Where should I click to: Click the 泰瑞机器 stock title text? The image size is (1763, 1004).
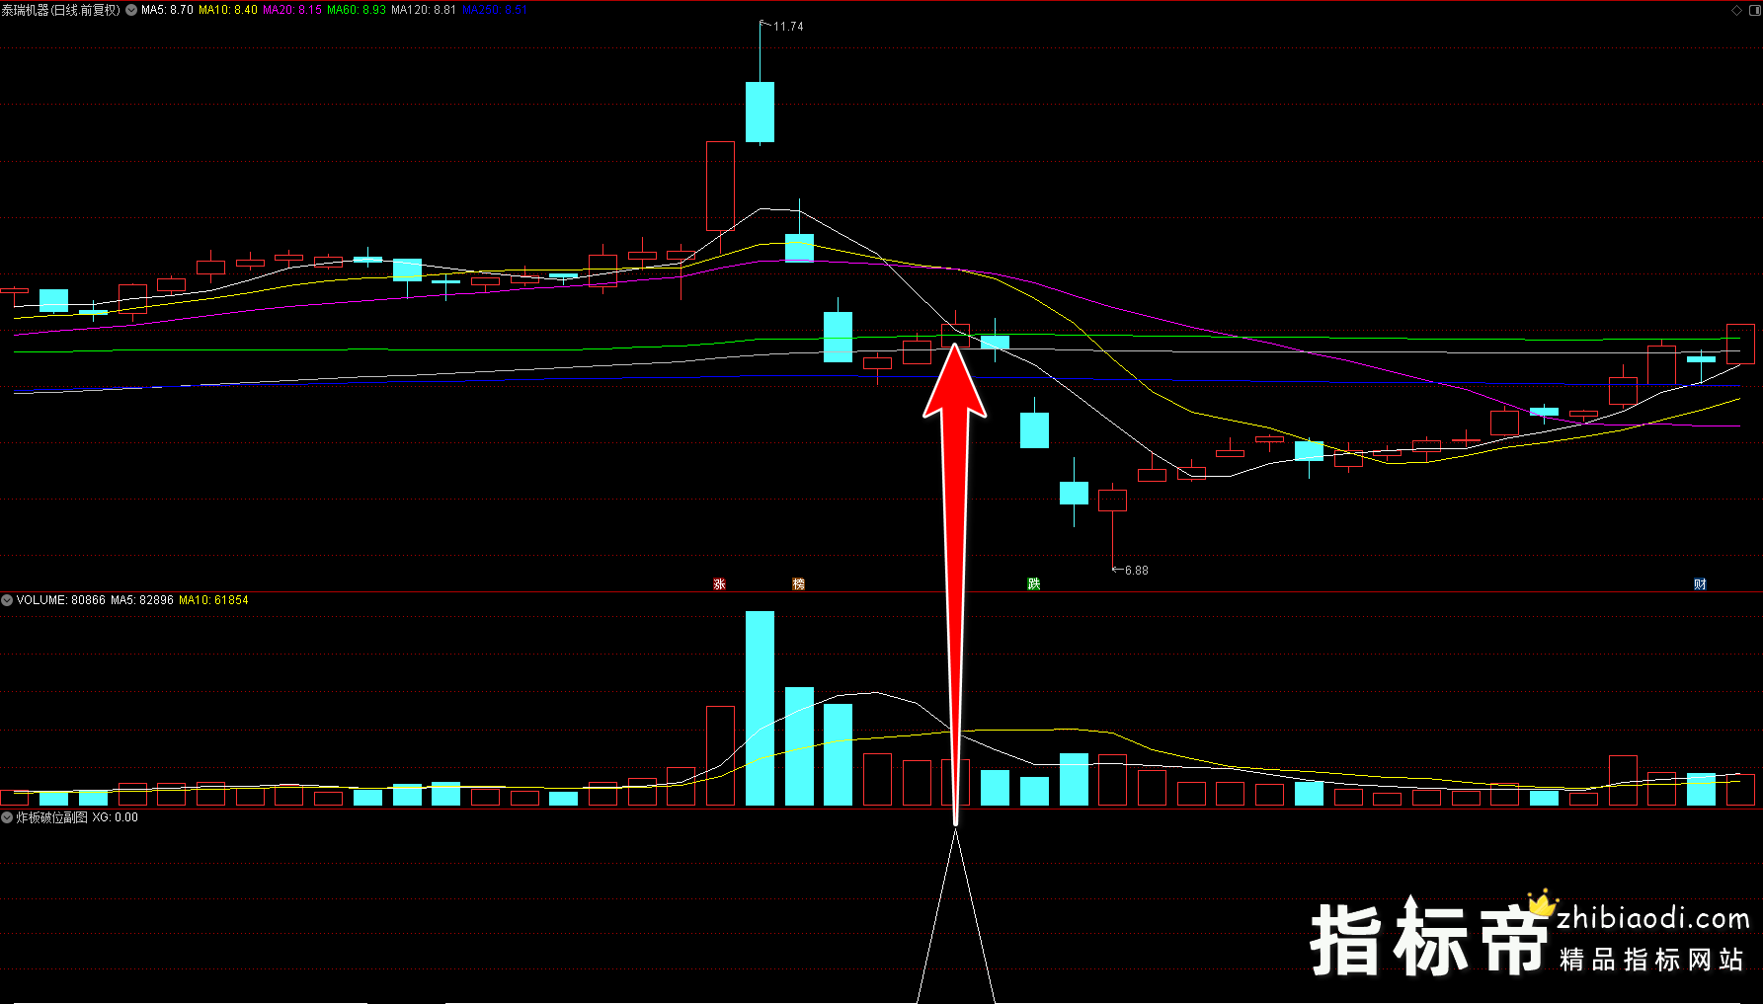point(61,10)
